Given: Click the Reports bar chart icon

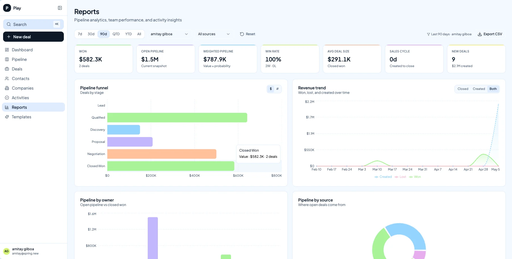Looking at the screenshot, I should 7,107.
